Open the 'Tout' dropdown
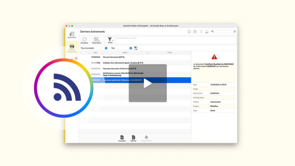The image size is (295, 166). tap(121, 48)
